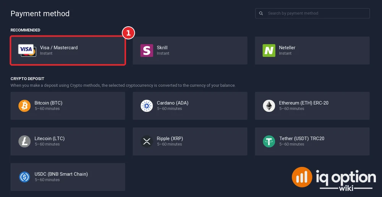Click the orange Bitcoin coin icon

click(24, 106)
